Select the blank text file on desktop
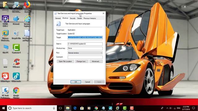Screen dimensions: 198x111 coord(5,63)
